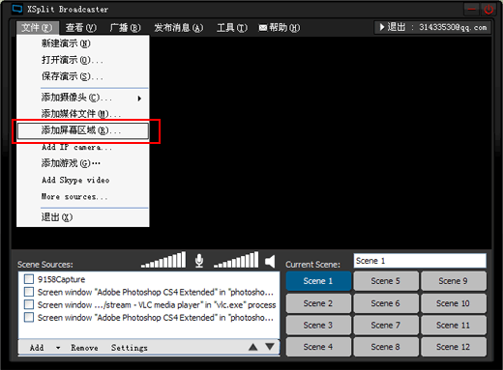Expand the Add dropdown arrow

[x=58, y=348]
